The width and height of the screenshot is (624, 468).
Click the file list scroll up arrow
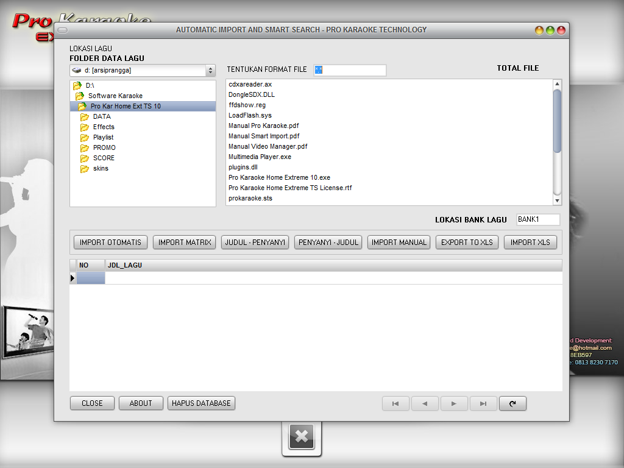pyautogui.click(x=557, y=84)
